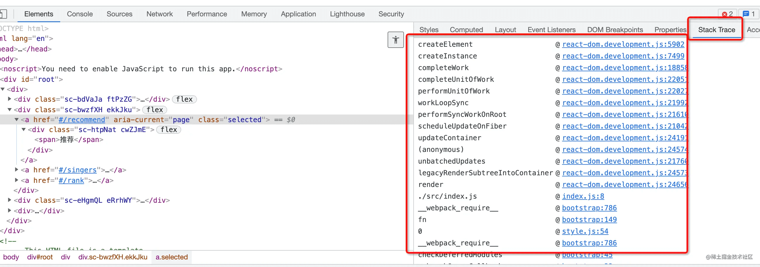The height and width of the screenshot is (267, 760).
Task: Follow the #/rank href link
Action: tap(71, 180)
